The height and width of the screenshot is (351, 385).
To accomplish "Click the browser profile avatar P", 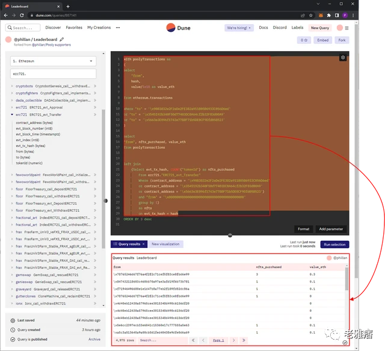I will pyautogui.click(x=345, y=15).
